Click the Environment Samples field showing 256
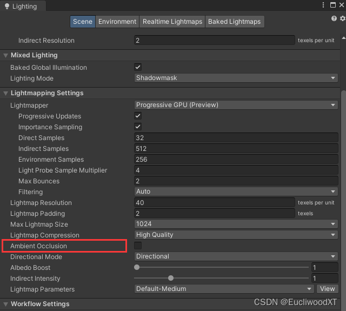346x311 pixels. coord(236,159)
